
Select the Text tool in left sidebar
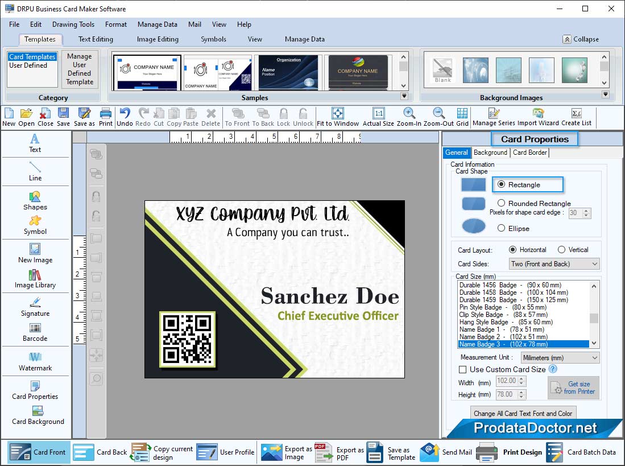[35, 143]
